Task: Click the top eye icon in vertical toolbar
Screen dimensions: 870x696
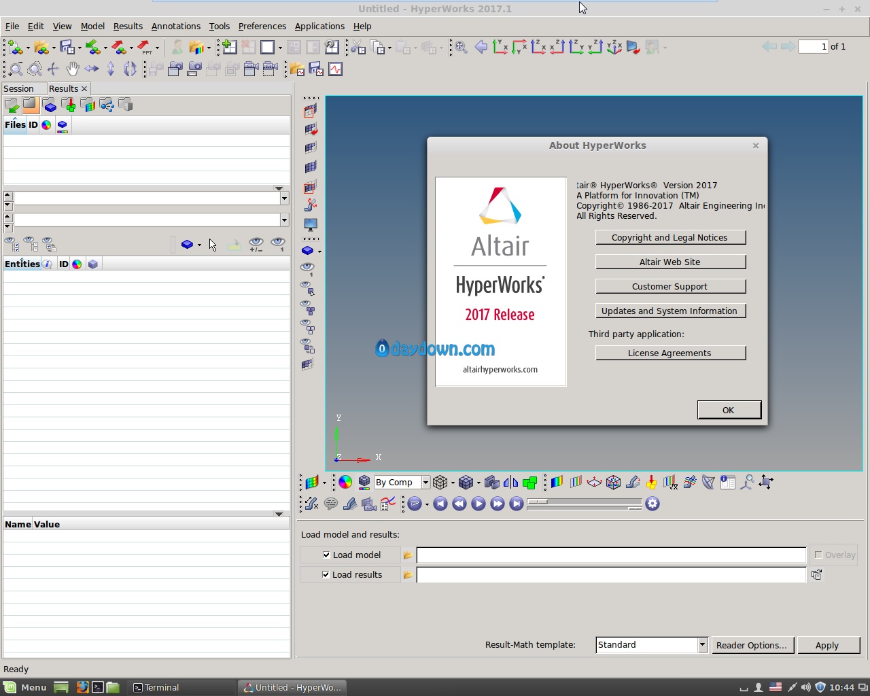Action: point(308,269)
